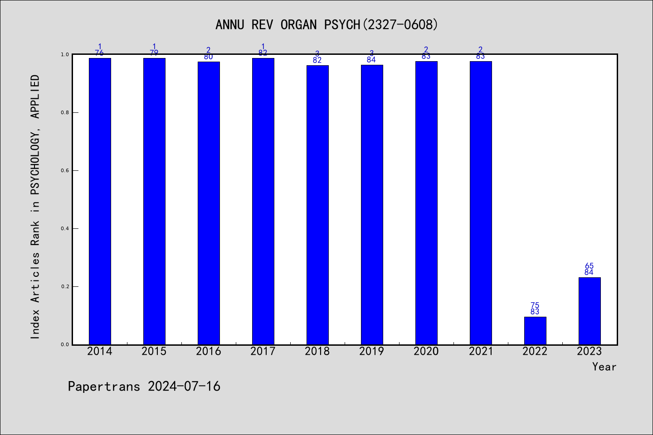Click the 2023 bar
Screen dimensions: 653x435
point(590,311)
